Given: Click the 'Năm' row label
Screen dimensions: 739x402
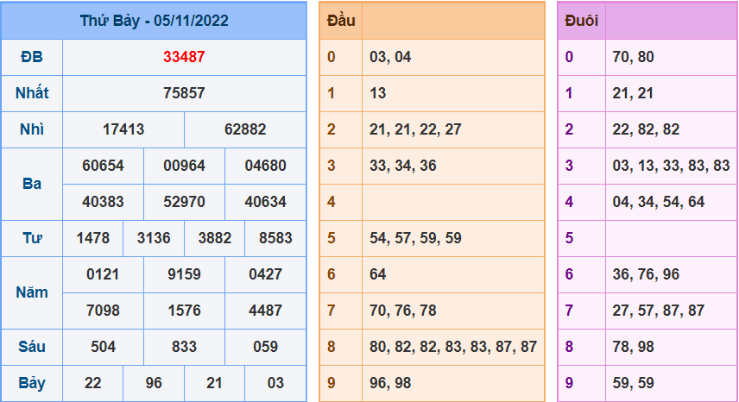Looking at the screenshot, I should point(32,292).
